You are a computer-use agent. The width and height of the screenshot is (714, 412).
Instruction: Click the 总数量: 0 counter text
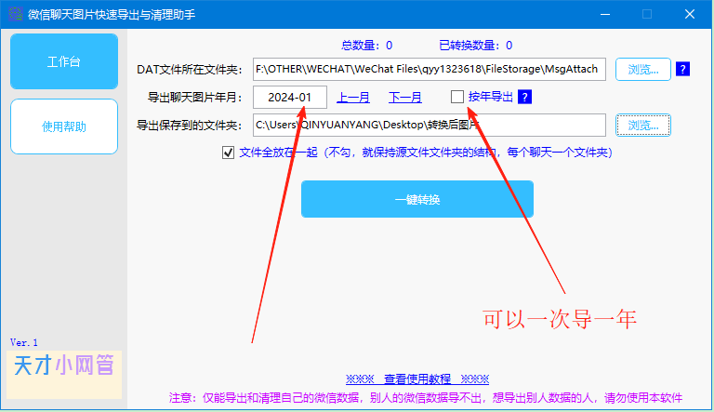(x=366, y=46)
